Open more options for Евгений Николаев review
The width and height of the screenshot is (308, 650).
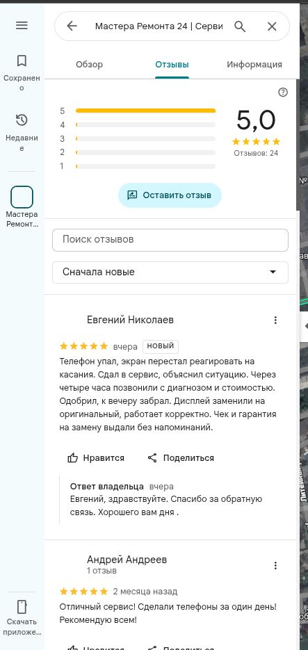[275, 320]
